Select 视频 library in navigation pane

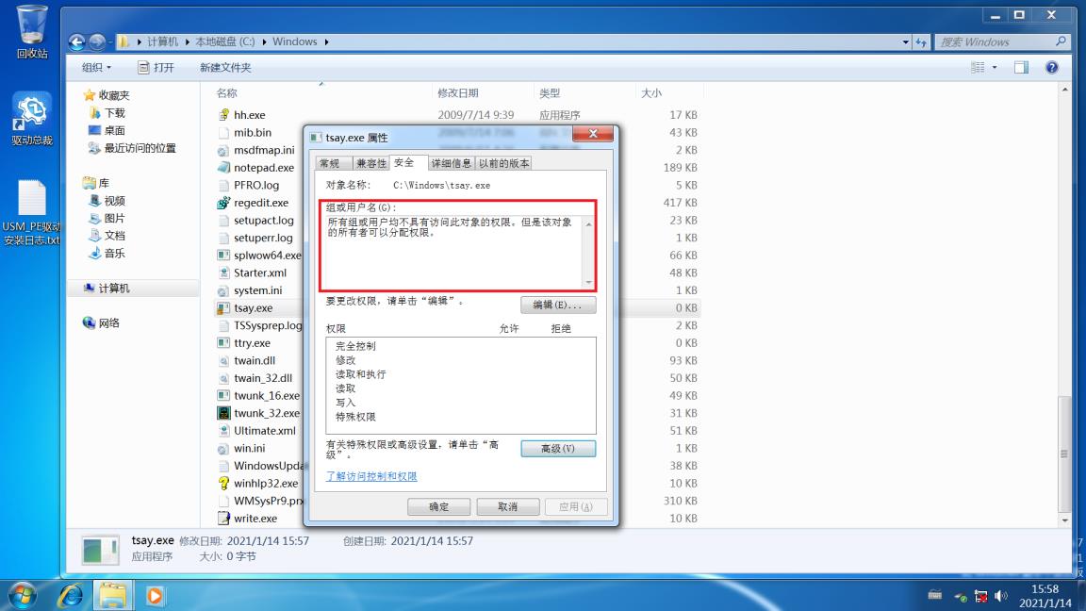(x=107, y=201)
